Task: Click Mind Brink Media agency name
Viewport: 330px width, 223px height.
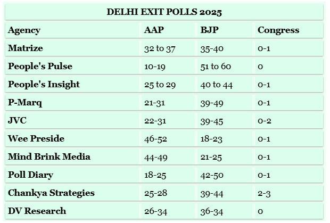Action: [49, 156]
